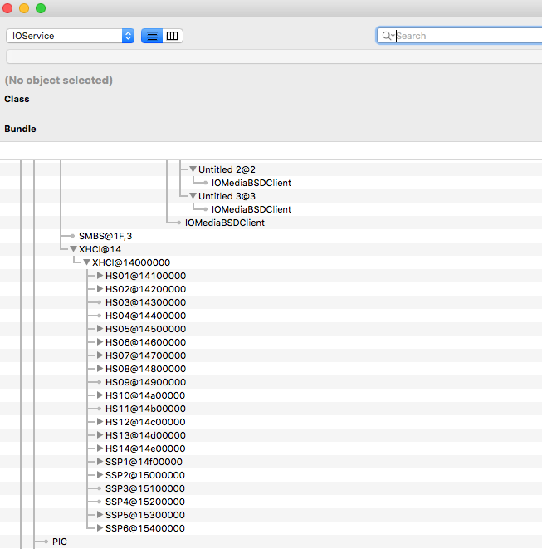Expand the HS02@14200000 port
Viewport: 542px width, 549px height.
[x=100, y=289]
